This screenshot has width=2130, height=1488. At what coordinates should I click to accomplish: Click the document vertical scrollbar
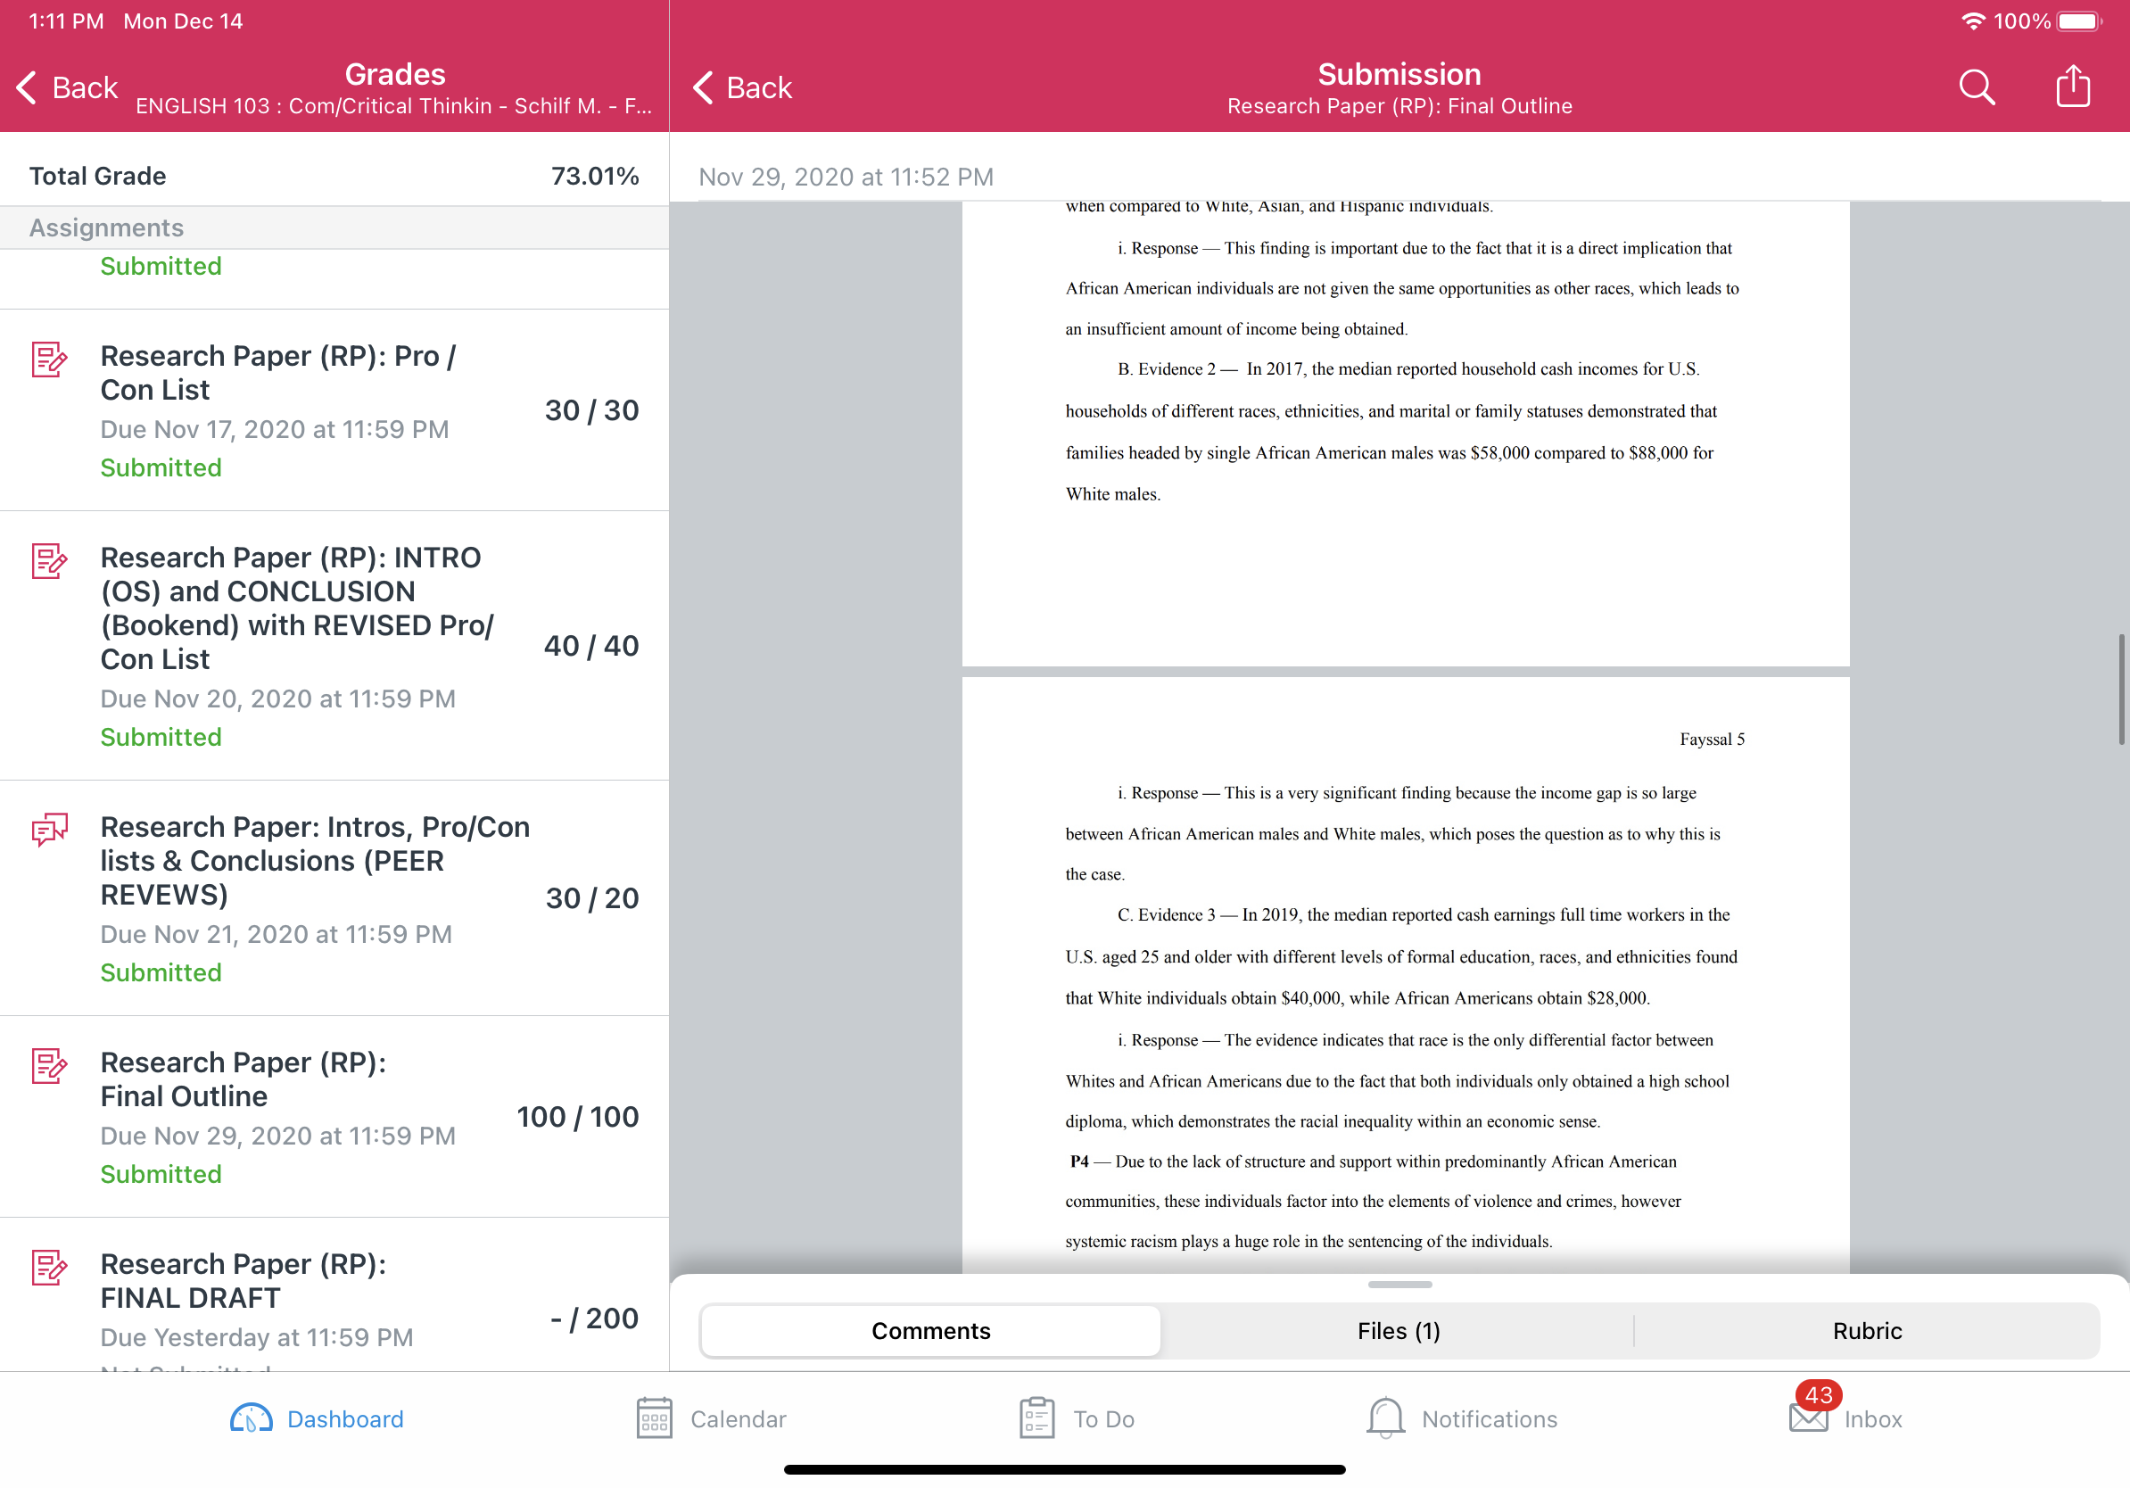[2121, 690]
